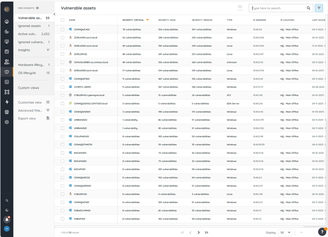Click the Customize view label
This screenshot has width=328, height=237.
point(30,103)
